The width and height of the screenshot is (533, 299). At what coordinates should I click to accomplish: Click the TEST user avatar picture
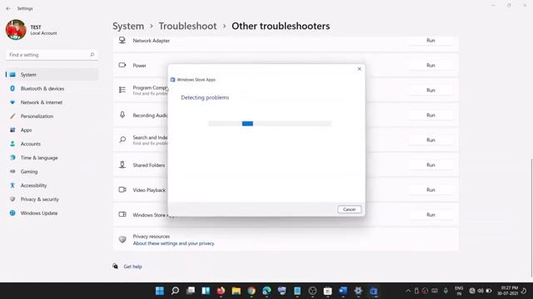tap(16, 30)
